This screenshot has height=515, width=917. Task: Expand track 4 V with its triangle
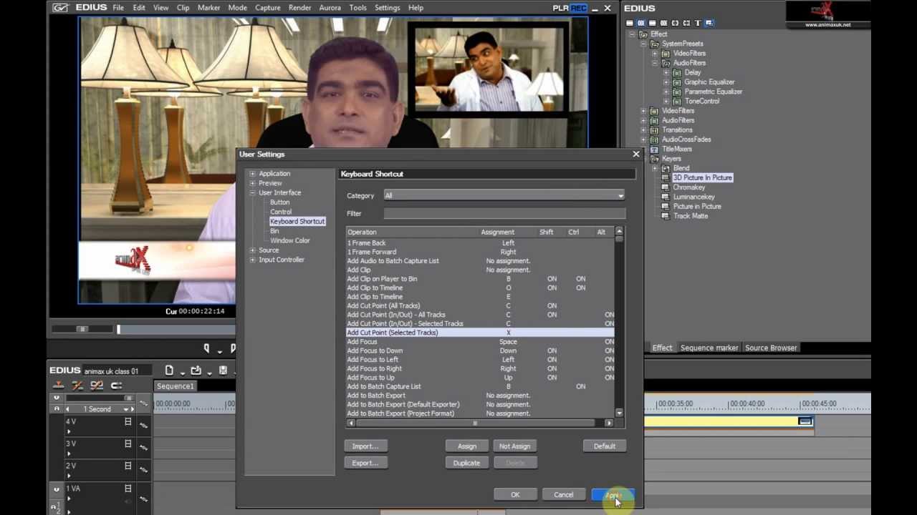69,431
